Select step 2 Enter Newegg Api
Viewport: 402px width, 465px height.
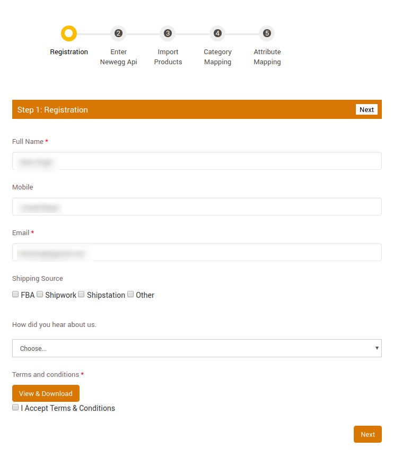(x=118, y=33)
